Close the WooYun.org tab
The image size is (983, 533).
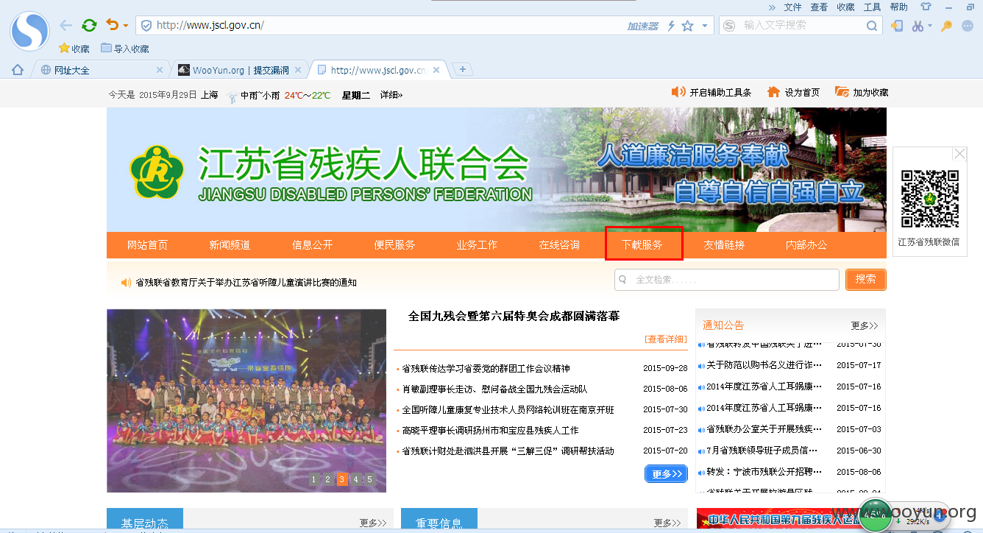click(298, 70)
